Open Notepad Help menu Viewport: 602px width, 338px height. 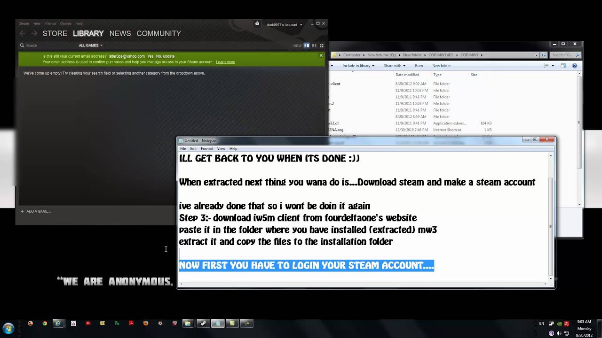coord(233,148)
